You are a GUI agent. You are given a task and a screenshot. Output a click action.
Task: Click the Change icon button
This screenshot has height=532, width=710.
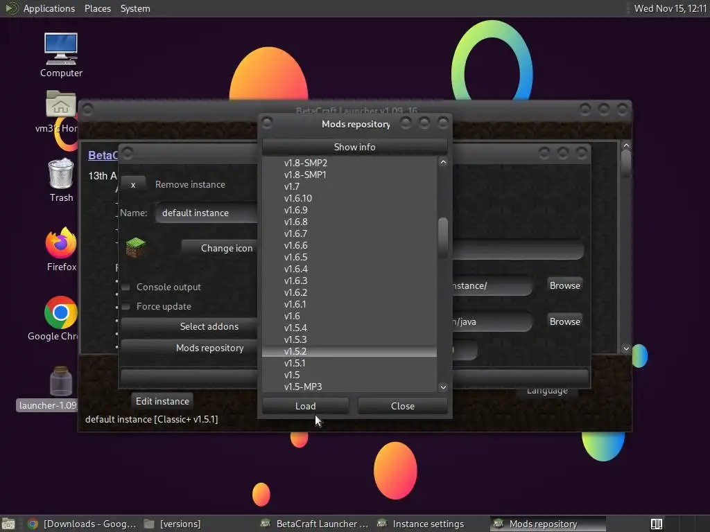pos(220,248)
